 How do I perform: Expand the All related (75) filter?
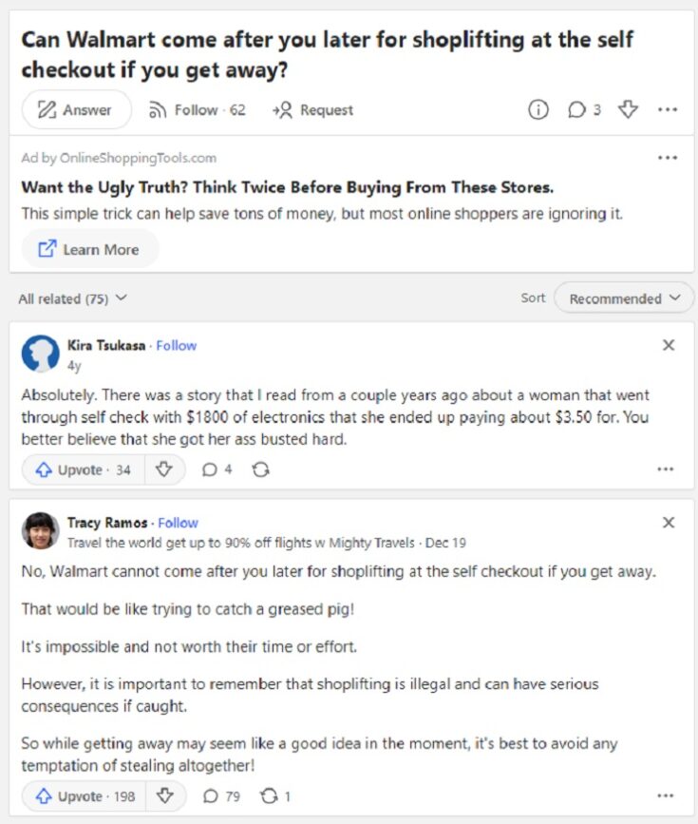[x=72, y=298]
